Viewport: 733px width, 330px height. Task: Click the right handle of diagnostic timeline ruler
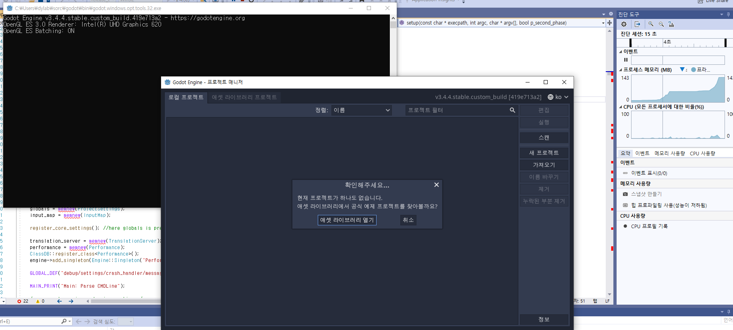tap(725, 43)
